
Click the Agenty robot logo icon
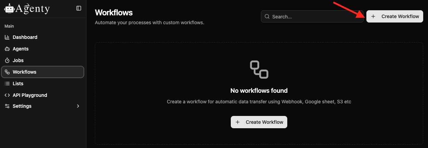(x=9, y=9)
